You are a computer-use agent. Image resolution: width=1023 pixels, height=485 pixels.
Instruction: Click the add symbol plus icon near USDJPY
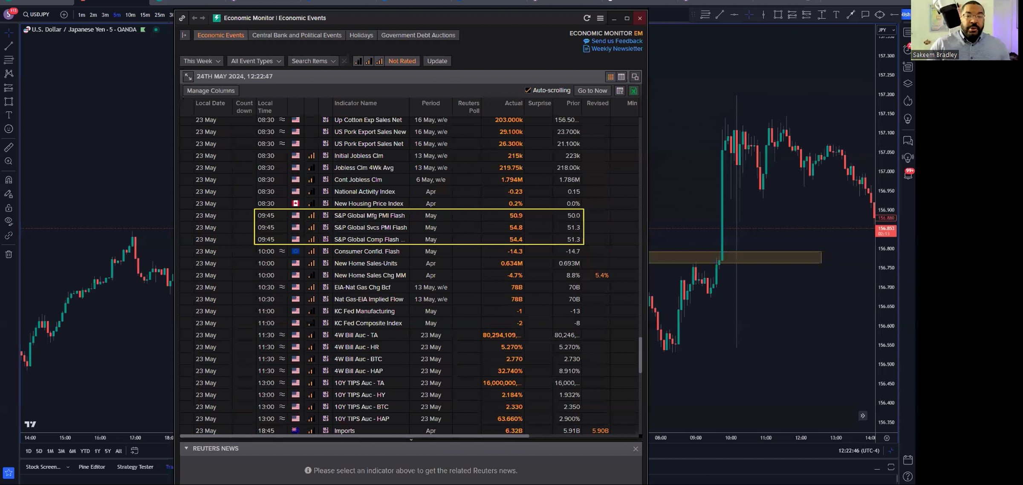coord(64,14)
